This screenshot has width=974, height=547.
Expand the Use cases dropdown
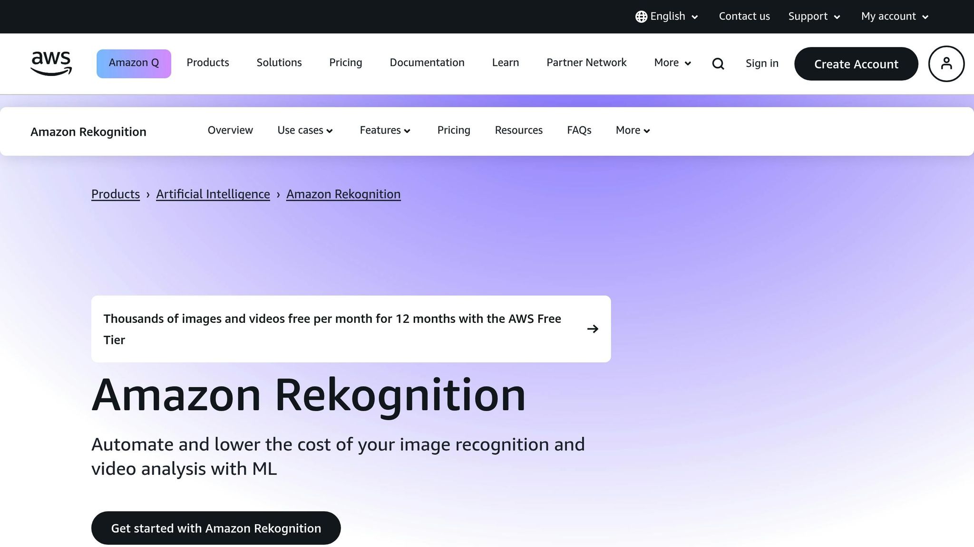click(x=305, y=130)
